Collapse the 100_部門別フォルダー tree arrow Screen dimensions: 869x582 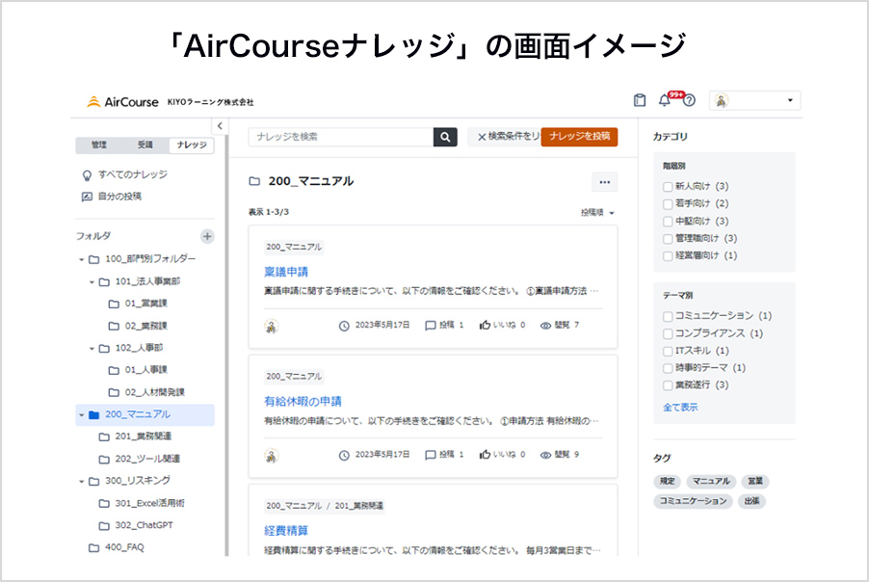[82, 259]
